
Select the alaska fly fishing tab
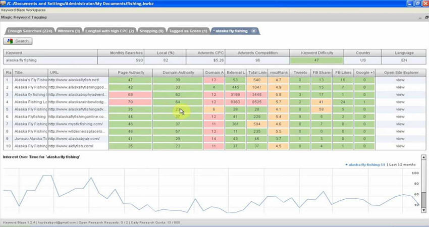click(231, 31)
